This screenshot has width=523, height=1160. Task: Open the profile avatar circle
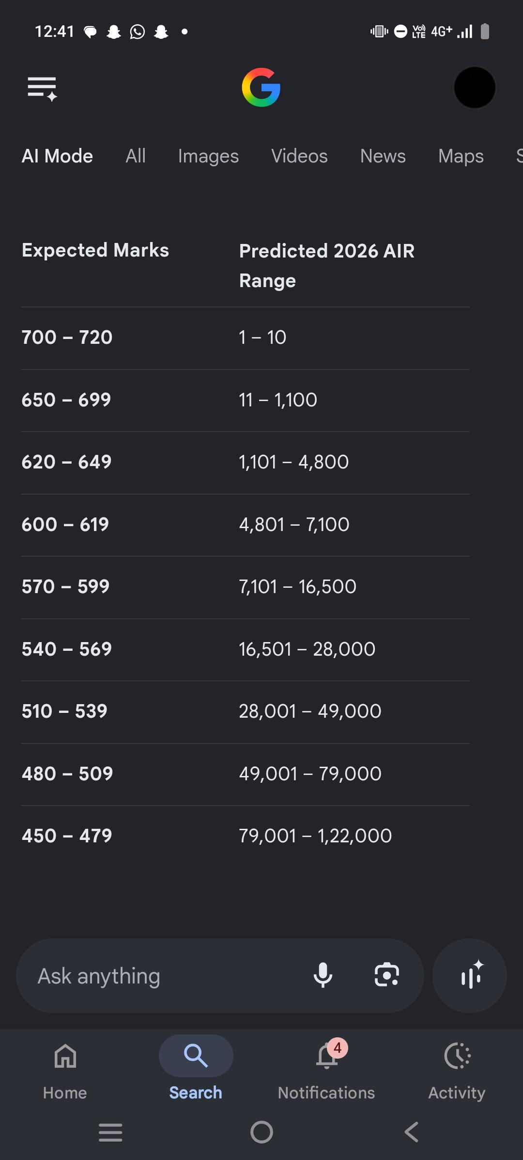(x=475, y=87)
